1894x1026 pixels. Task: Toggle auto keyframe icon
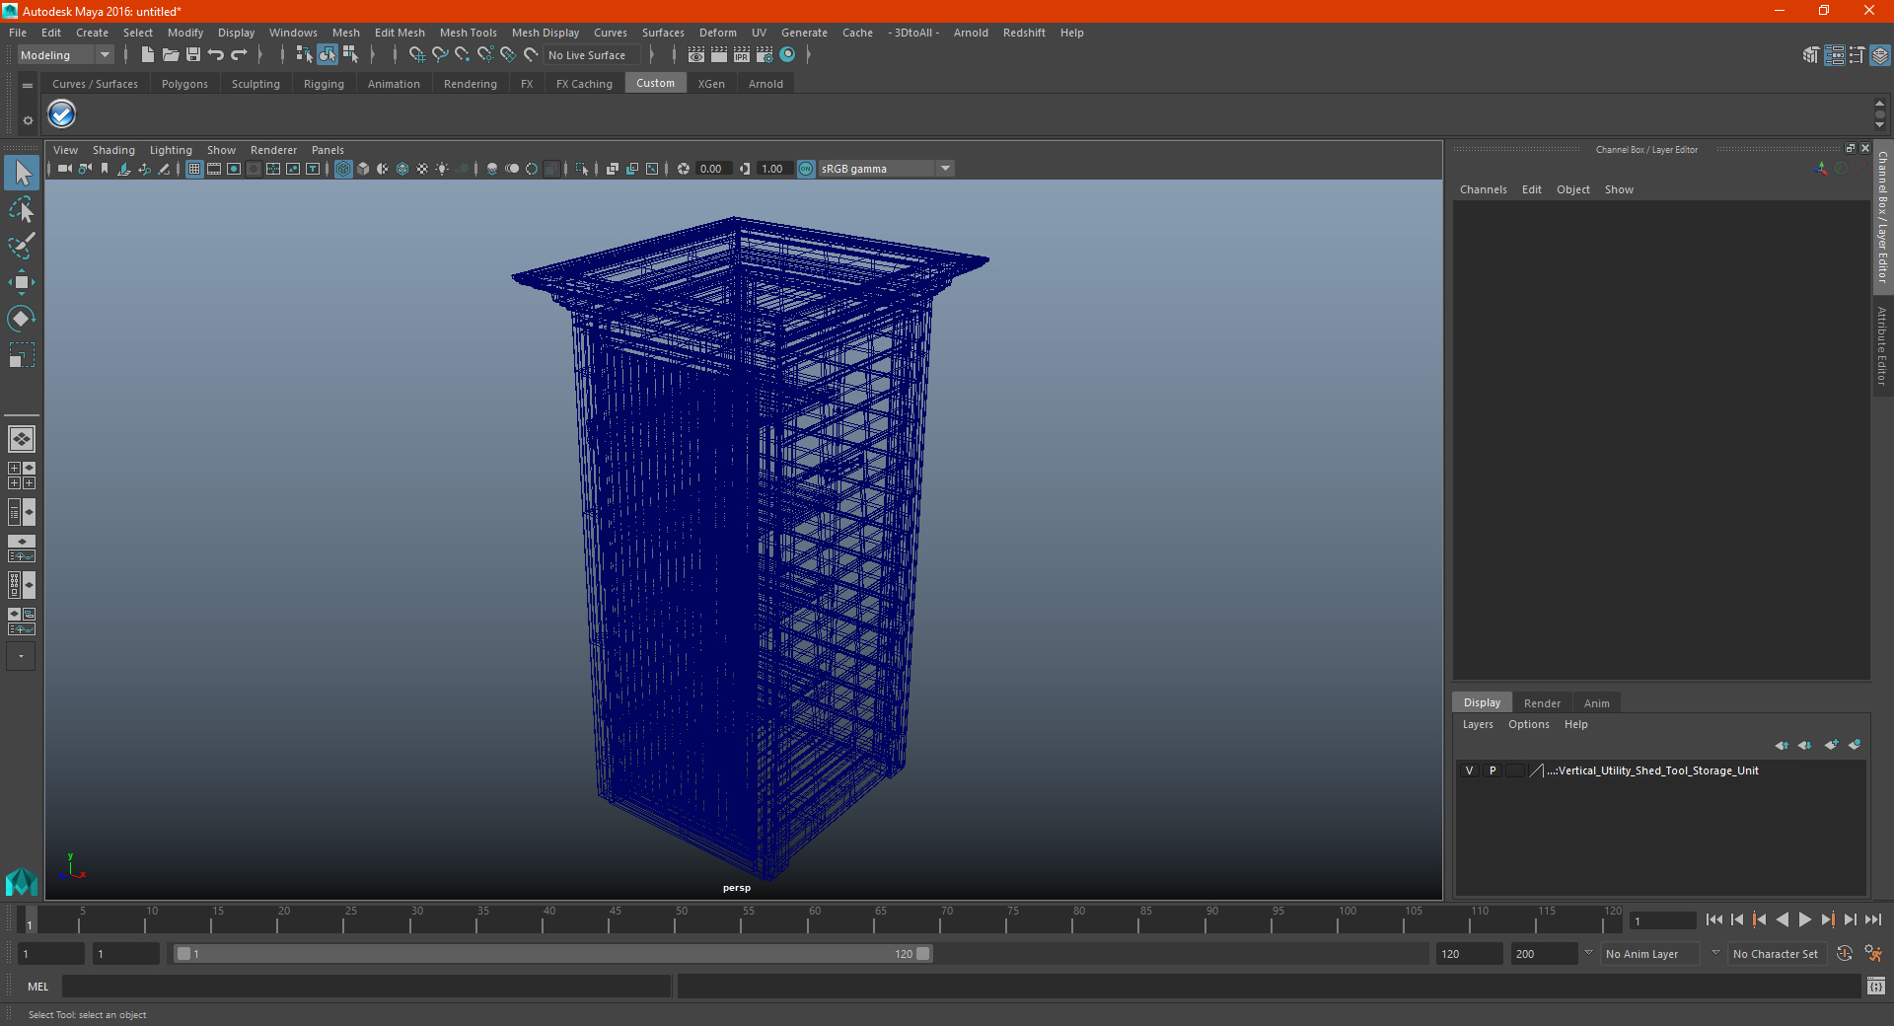tap(1845, 954)
